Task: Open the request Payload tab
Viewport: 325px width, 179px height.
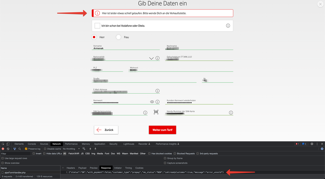Action: tap(82, 168)
